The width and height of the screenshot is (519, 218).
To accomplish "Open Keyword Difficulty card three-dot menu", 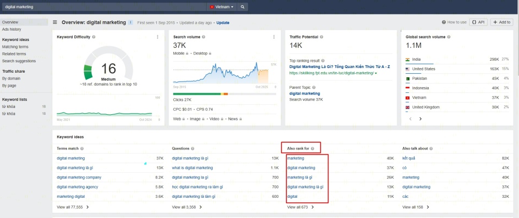I will tap(158, 37).
